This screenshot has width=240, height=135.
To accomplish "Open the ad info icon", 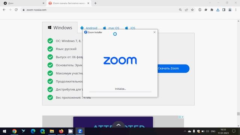I will (180, 117).
